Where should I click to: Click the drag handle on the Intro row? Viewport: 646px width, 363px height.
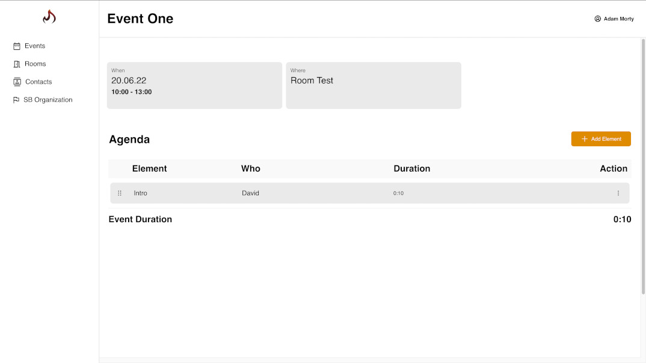119,193
